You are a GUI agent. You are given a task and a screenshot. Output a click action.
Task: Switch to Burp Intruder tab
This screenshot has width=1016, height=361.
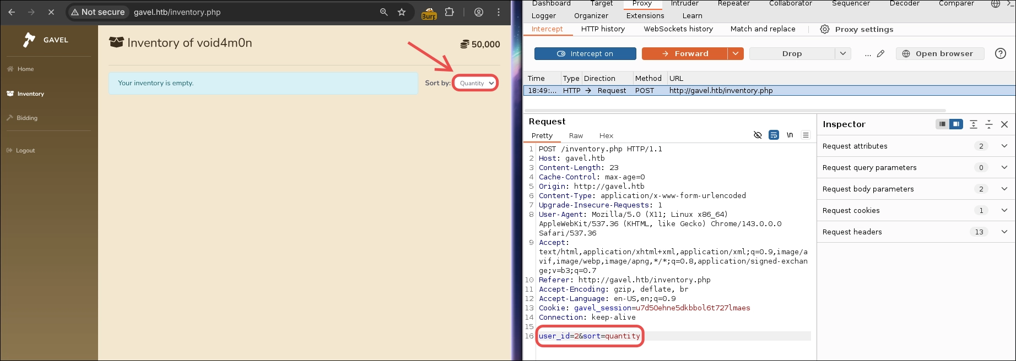(685, 3)
